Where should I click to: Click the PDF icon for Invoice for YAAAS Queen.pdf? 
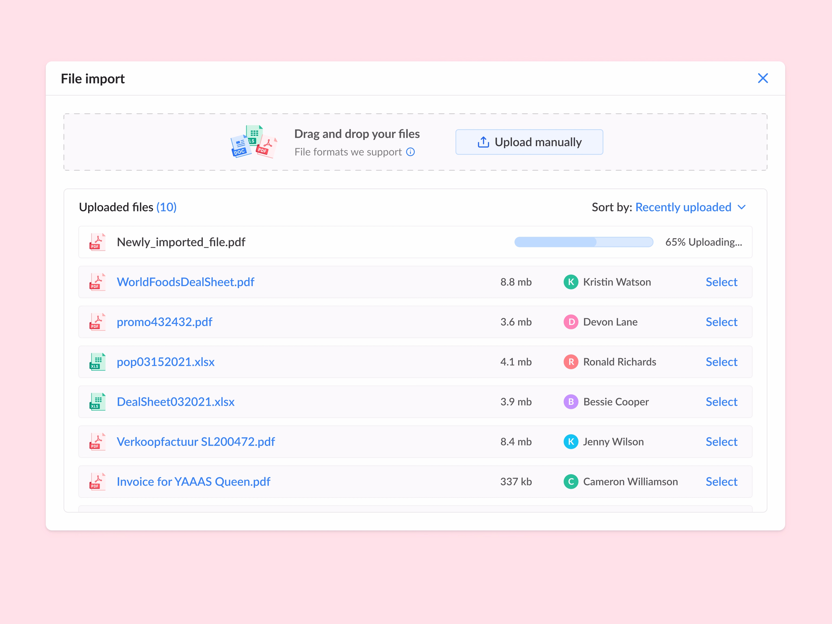pyautogui.click(x=97, y=481)
